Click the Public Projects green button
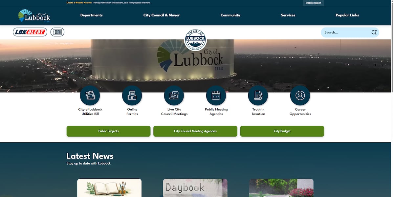394x197 pixels. 108,131
